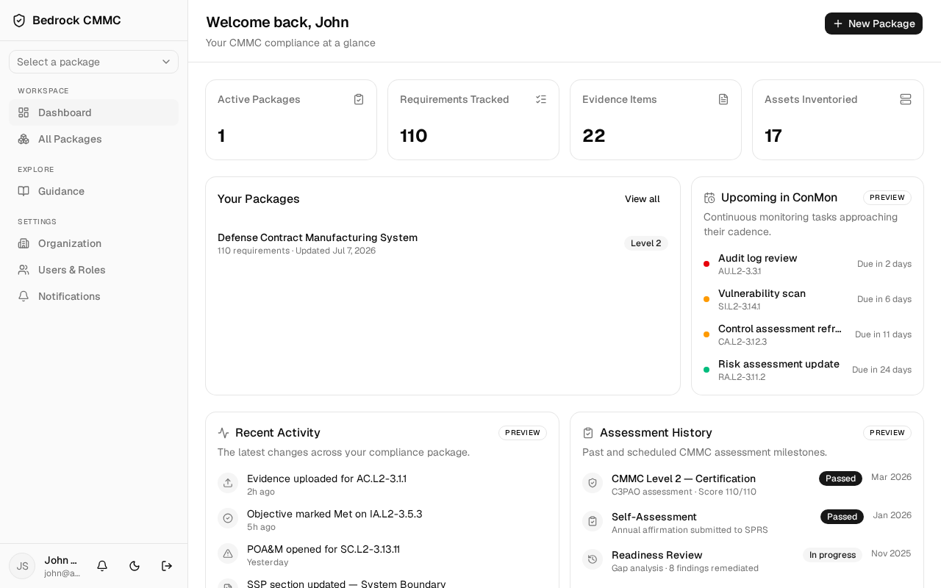Click the All Packages boxes icon
This screenshot has height=588, width=941.
coord(24,139)
